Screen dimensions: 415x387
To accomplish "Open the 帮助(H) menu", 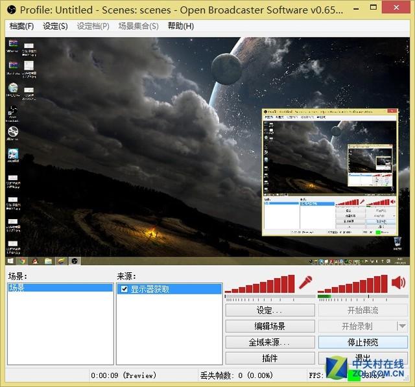I will point(181,26).
